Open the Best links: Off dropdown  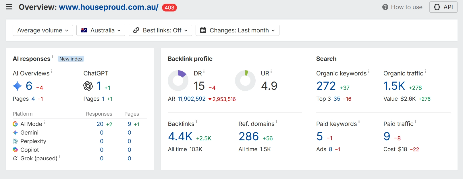coord(160,30)
